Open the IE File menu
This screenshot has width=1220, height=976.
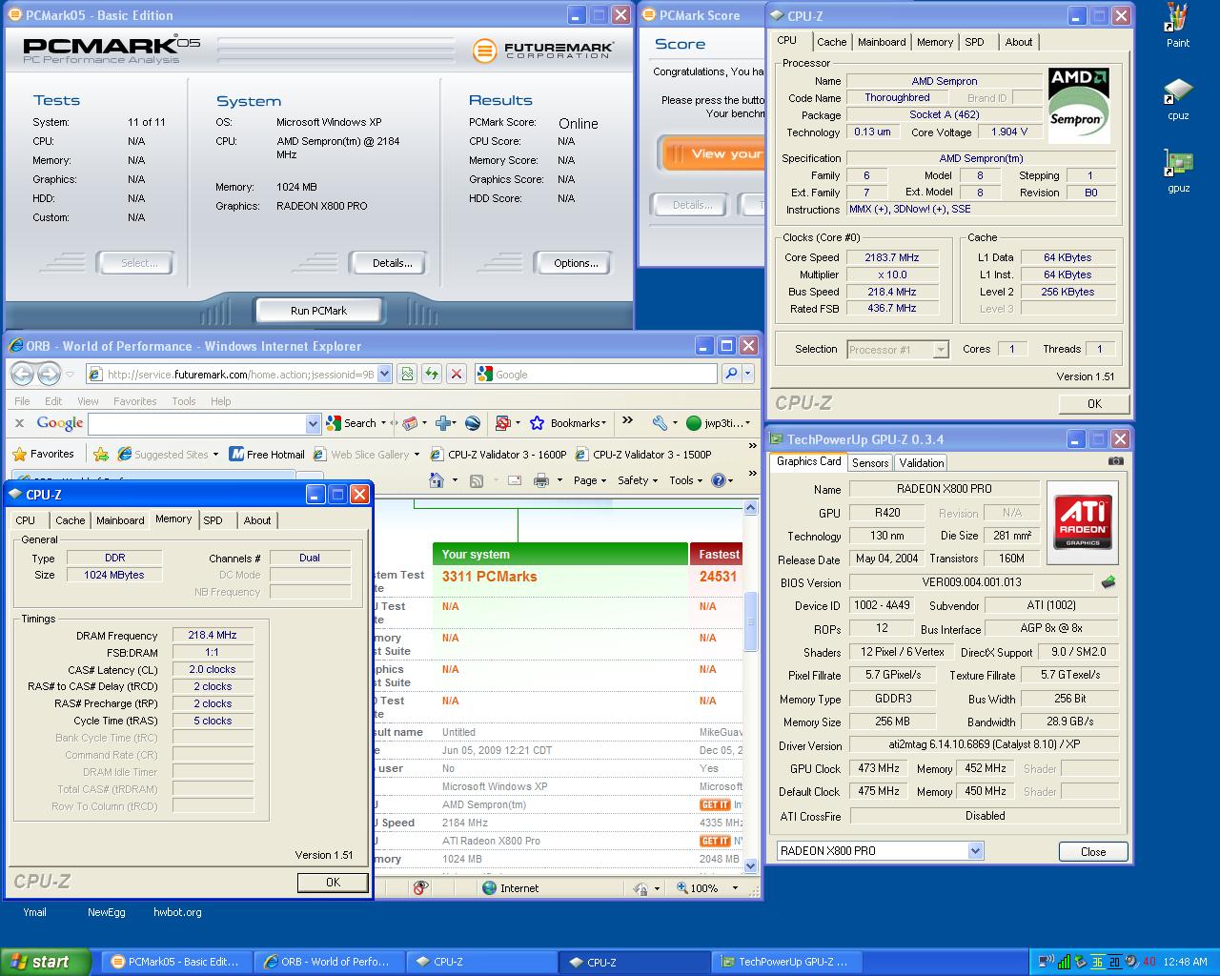[22, 401]
